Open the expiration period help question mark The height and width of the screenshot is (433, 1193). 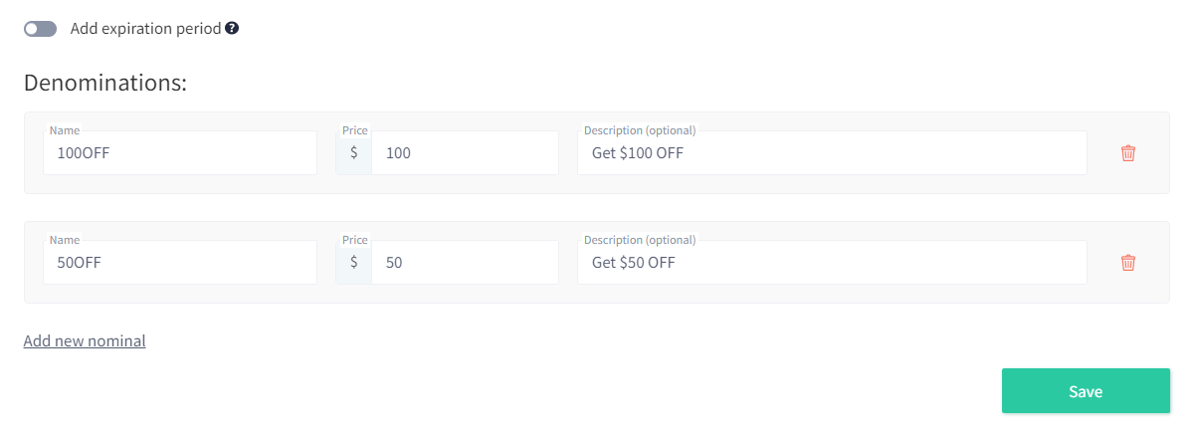click(233, 28)
